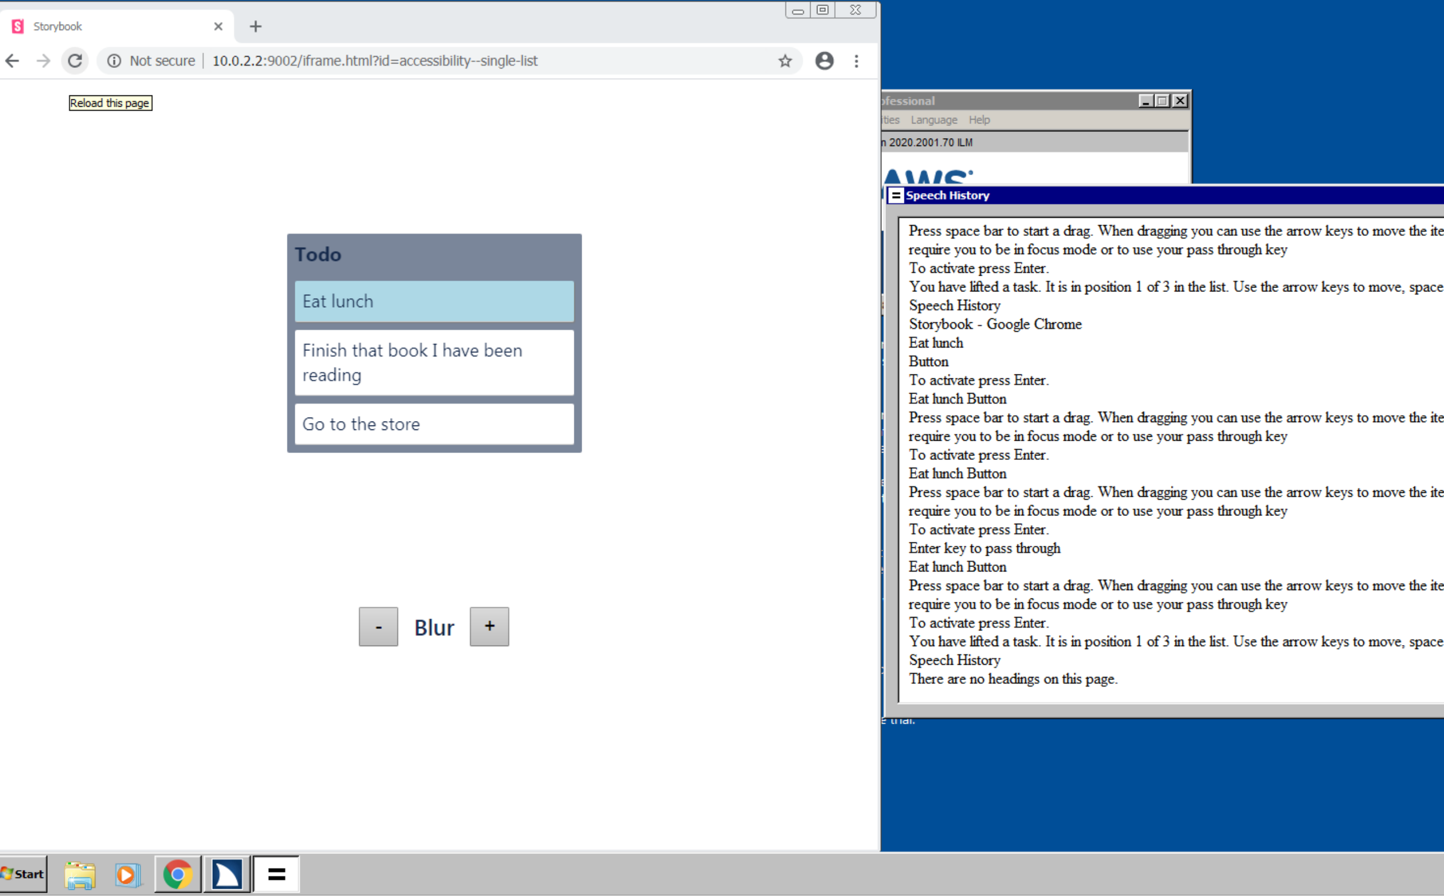Click the Blur label text control
Image resolution: width=1444 pixels, height=896 pixels.
tap(432, 625)
